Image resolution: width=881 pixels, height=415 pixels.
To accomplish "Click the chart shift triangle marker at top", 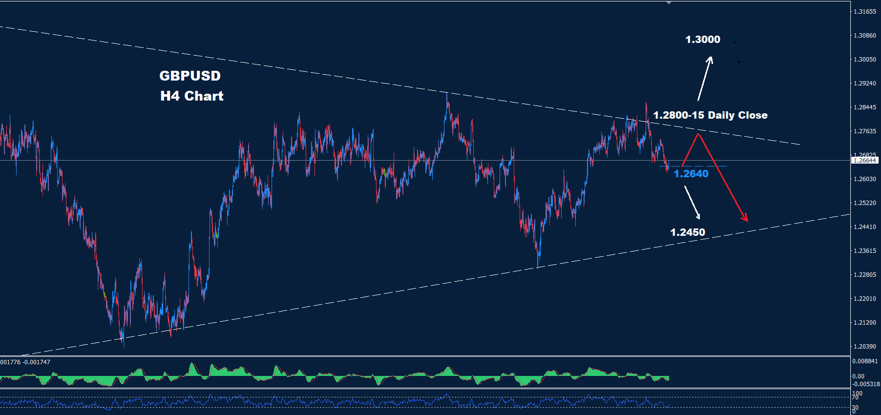I will (669, 3).
